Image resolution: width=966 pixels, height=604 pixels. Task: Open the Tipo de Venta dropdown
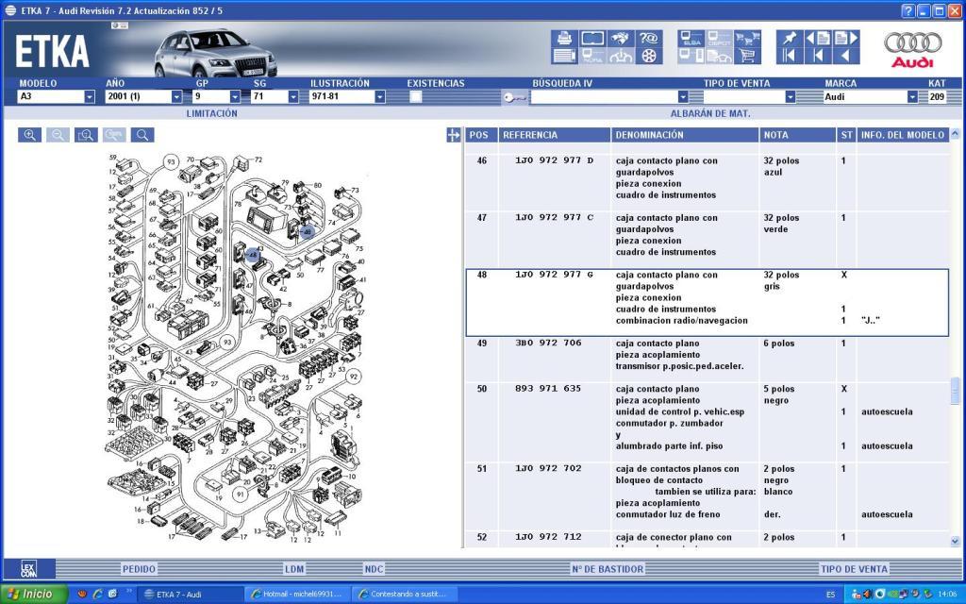(791, 97)
